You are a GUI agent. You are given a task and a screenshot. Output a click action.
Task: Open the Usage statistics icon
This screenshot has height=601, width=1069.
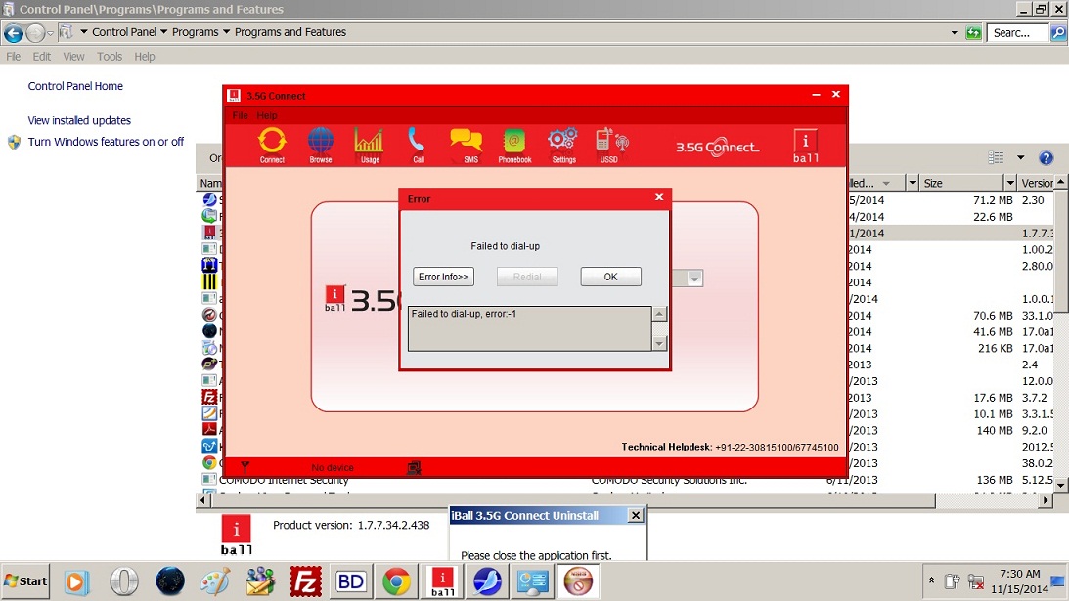pos(369,143)
